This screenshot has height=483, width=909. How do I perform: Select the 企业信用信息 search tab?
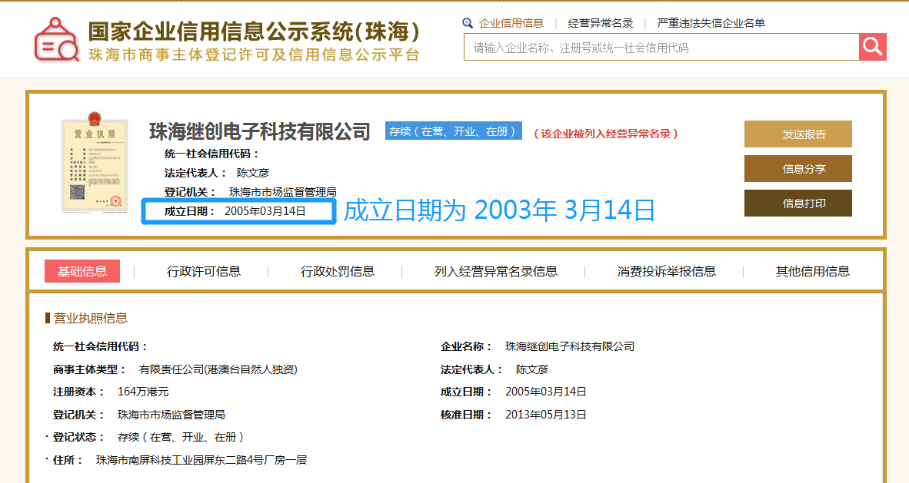pos(511,23)
